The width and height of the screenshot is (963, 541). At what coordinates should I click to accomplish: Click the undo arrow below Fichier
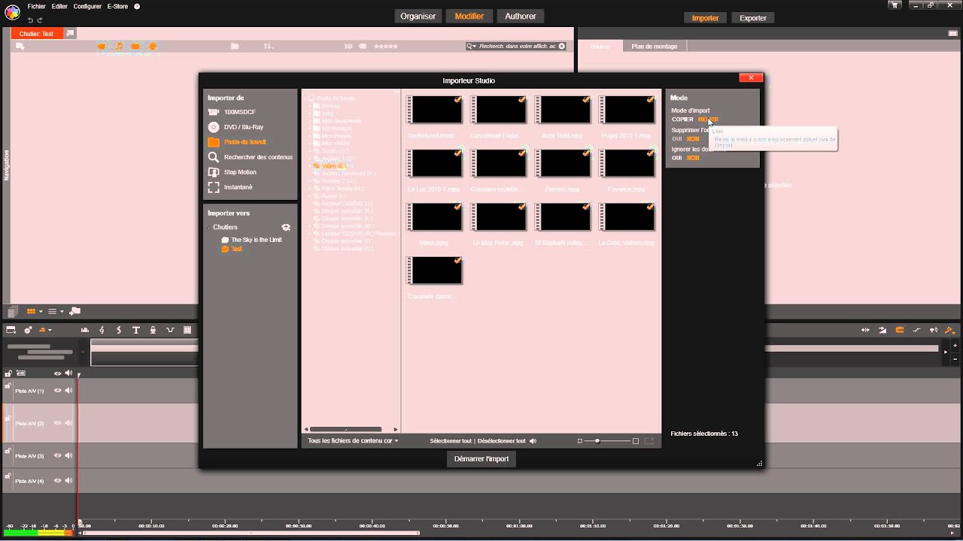coord(30,20)
